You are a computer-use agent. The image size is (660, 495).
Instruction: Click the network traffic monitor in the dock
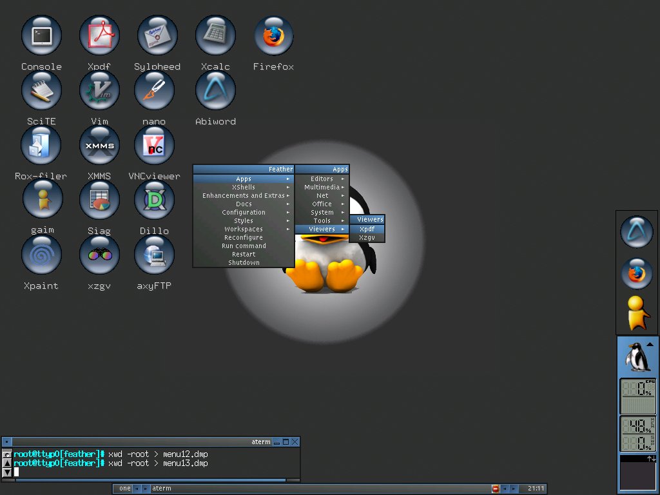(x=637, y=471)
